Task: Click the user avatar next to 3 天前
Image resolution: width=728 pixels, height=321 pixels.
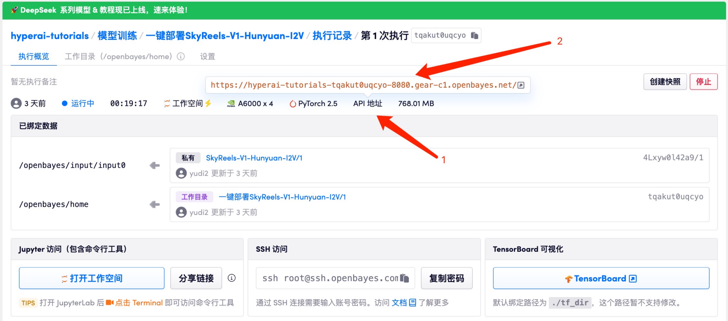Action: click(x=16, y=103)
